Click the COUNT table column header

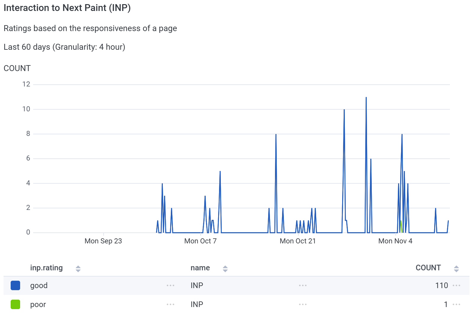[428, 268]
